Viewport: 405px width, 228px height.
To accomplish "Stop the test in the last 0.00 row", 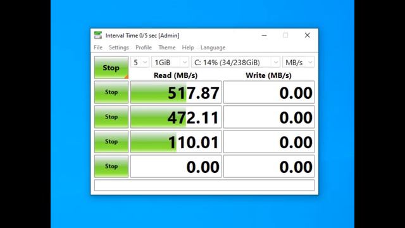I will tap(111, 166).
